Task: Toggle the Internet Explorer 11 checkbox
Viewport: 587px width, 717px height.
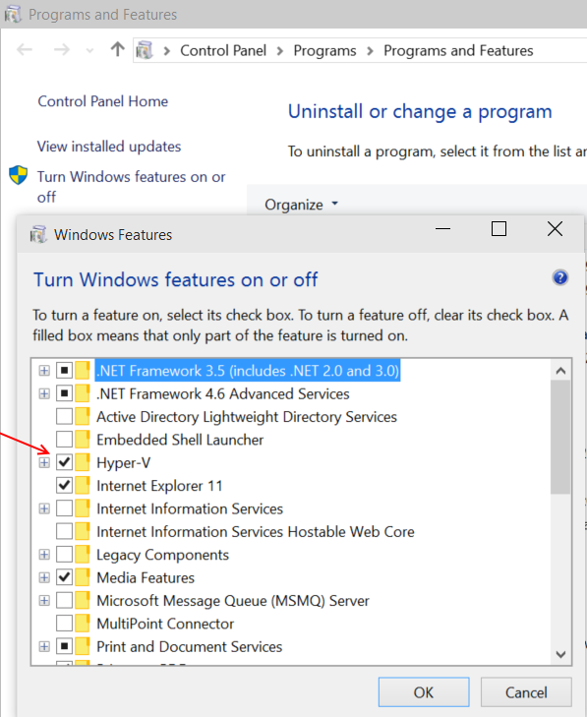Action: click(64, 485)
